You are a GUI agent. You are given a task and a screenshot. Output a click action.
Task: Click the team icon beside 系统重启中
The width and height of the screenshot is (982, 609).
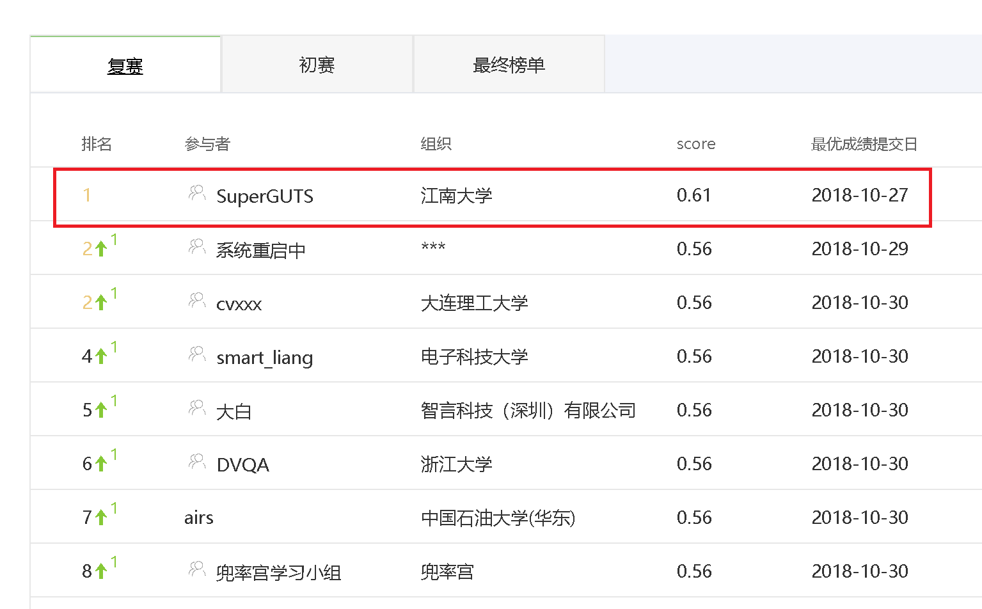(x=197, y=246)
